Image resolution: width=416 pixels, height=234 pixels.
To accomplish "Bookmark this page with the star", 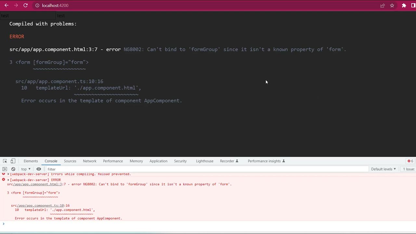I will [392, 6].
